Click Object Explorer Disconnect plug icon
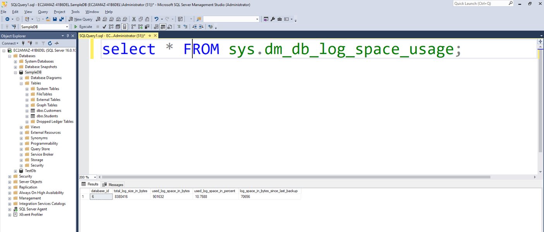The image size is (544, 232). (30, 43)
